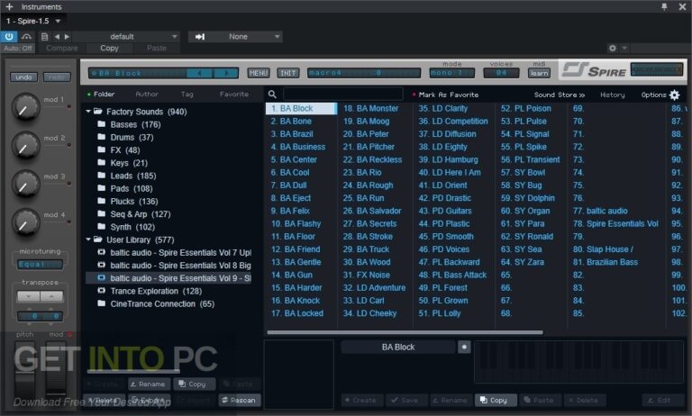Collapse the Factory Sounds folder

[x=88, y=112]
